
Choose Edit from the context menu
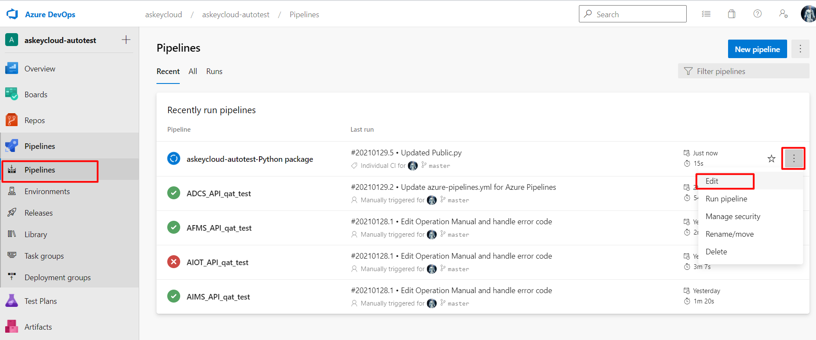[712, 181]
